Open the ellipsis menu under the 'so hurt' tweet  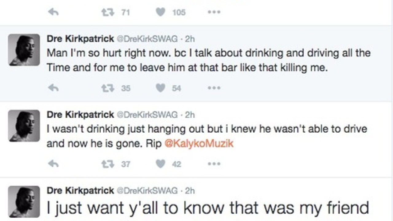[x=214, y=88]
